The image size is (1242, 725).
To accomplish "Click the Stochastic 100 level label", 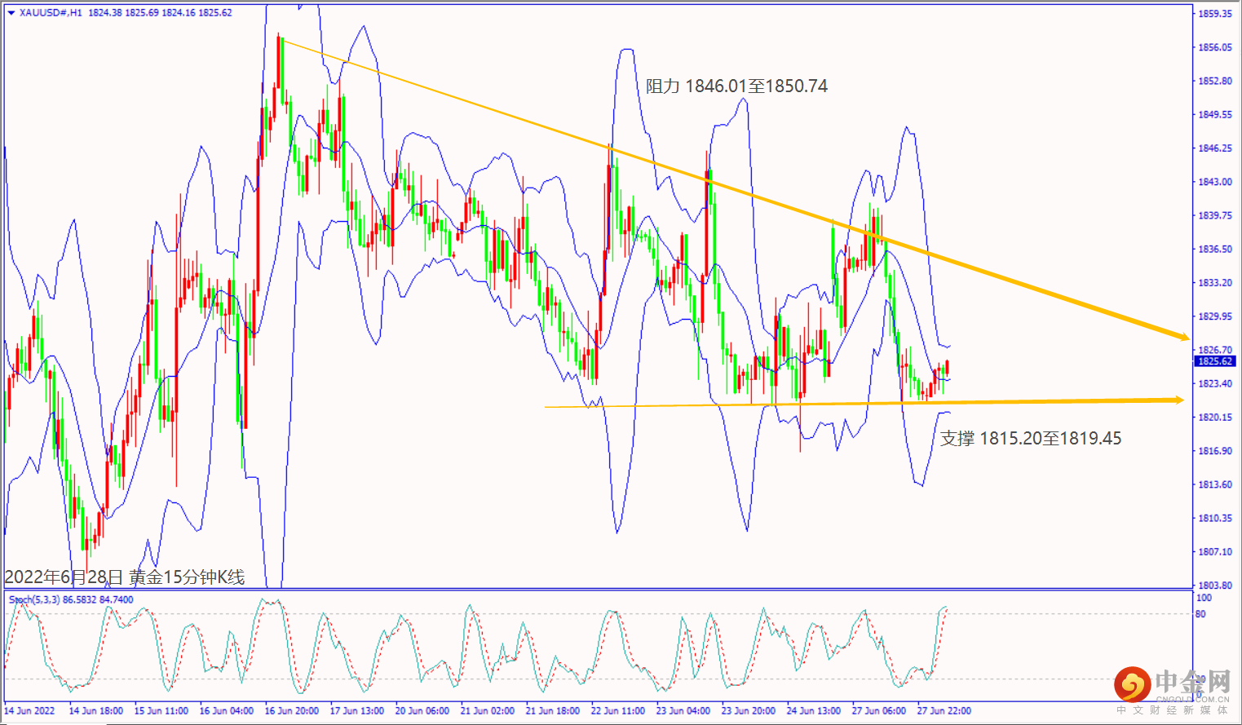I will coord(1204,598).
